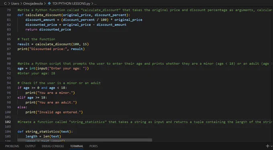
Task: Click 'discounted_price = original_price' assignment line
Action: [76, 25]
